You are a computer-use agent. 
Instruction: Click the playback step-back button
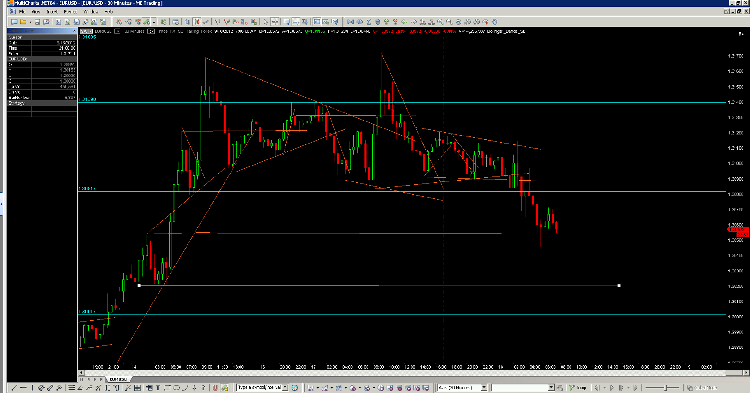click(x=597, y=387)
